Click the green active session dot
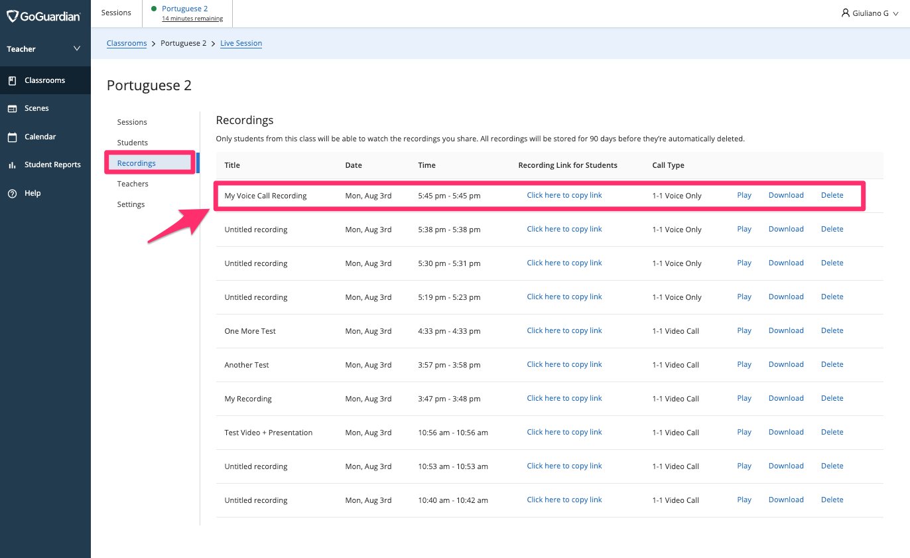This screenshot has width=910, height=558. 155,9
